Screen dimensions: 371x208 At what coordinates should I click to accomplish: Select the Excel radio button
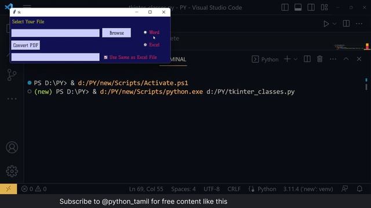click(146, 44)
